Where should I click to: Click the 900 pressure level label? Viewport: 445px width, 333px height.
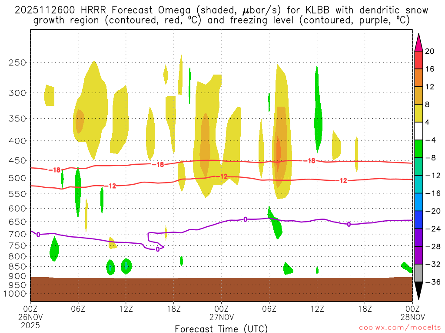coord(17,276)
